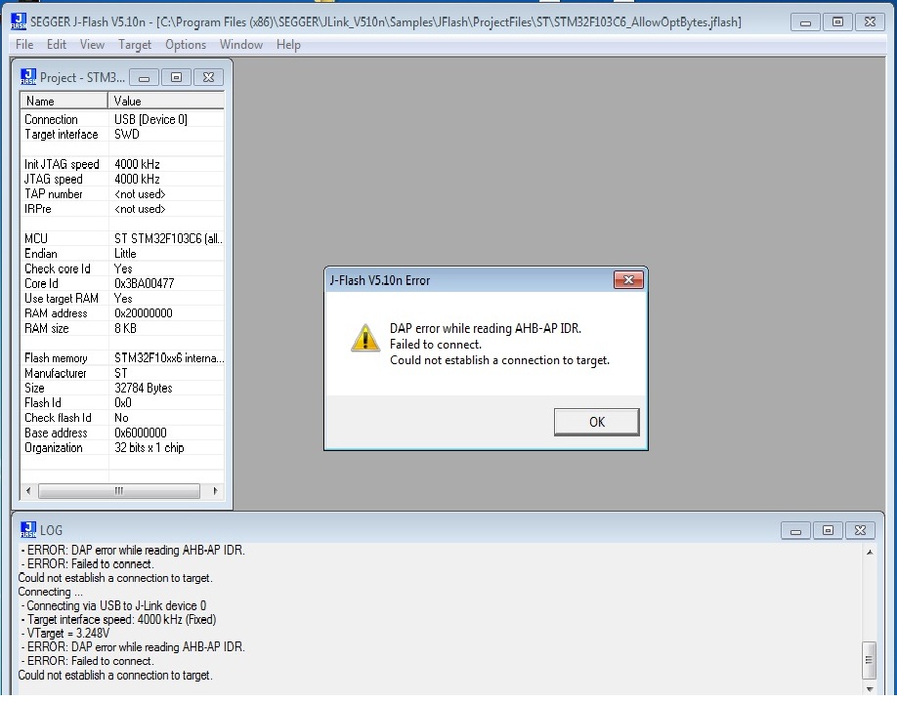Viewport: 897px width, 702px height.
Task: Click the 'Connecting ...' log line
Action: pyautogui.click(x=51, y=592)
